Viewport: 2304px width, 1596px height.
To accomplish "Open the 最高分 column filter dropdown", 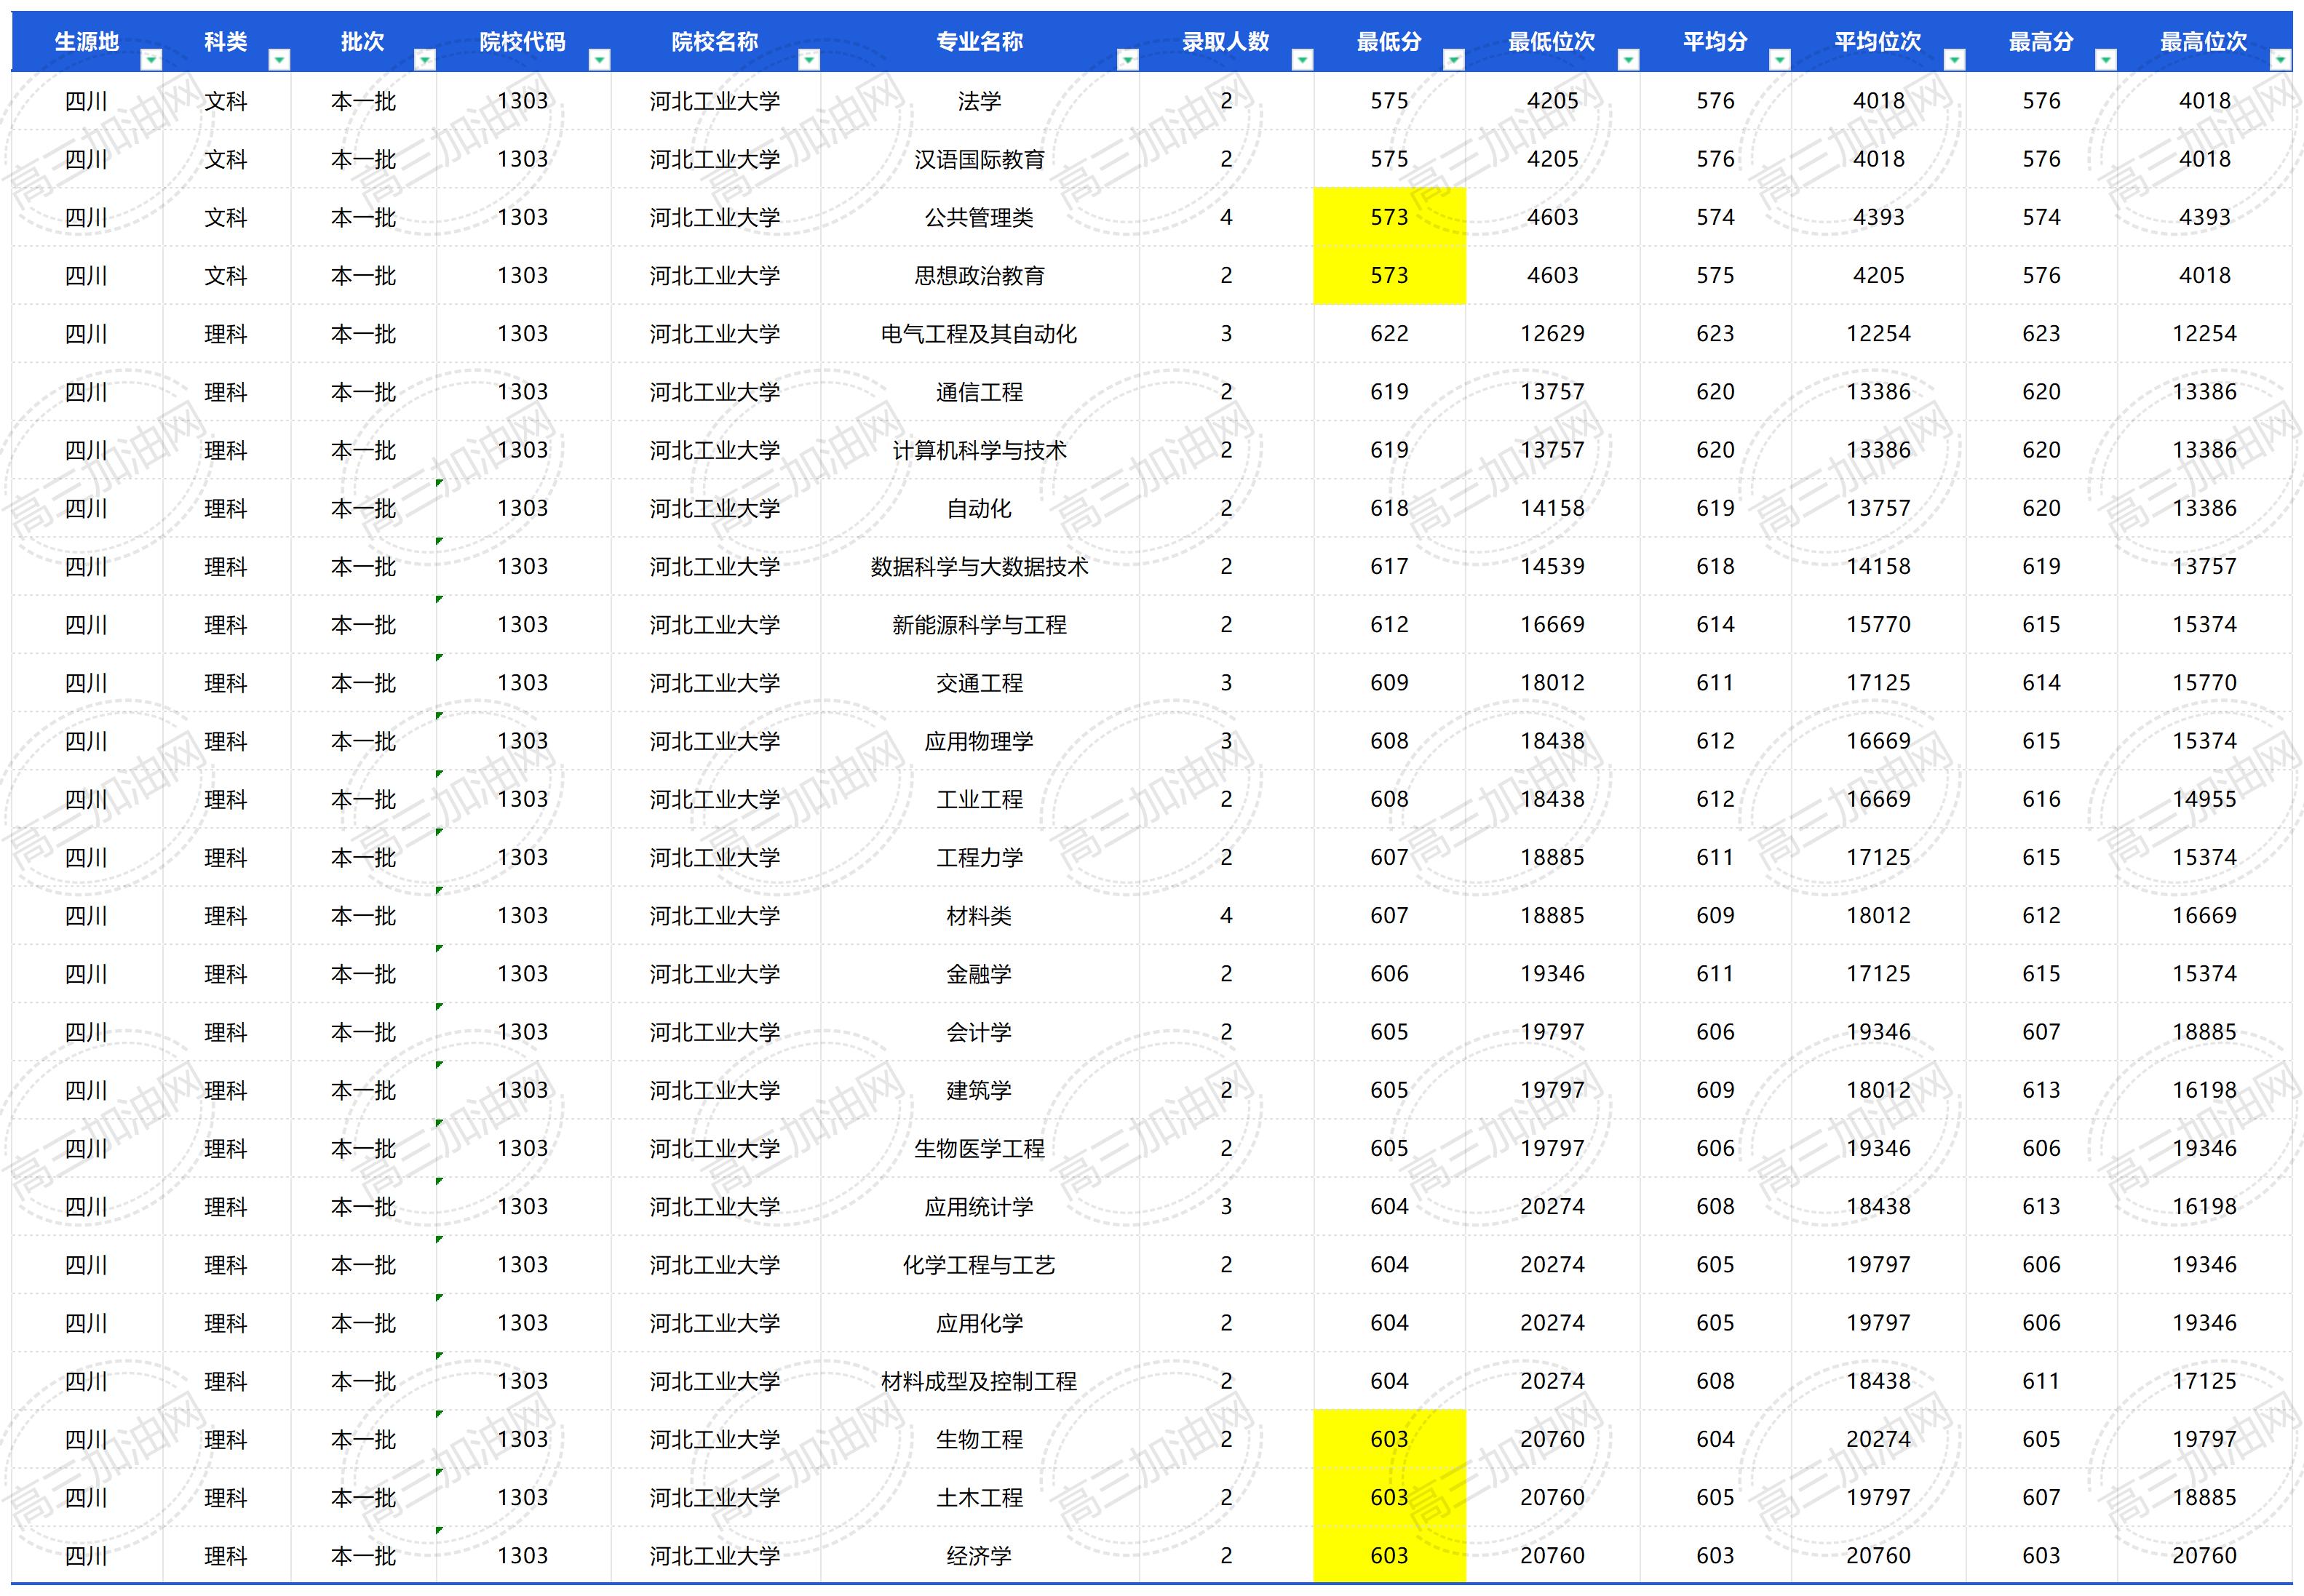I will click(x=2106, y=60).
